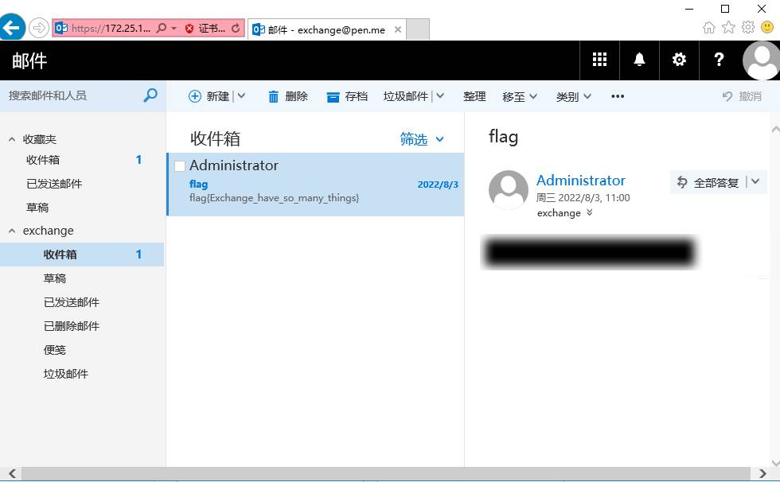Click the 全部答复 reply all button
The height and width of the screenshot is (482, 780).
pos(708,182)
